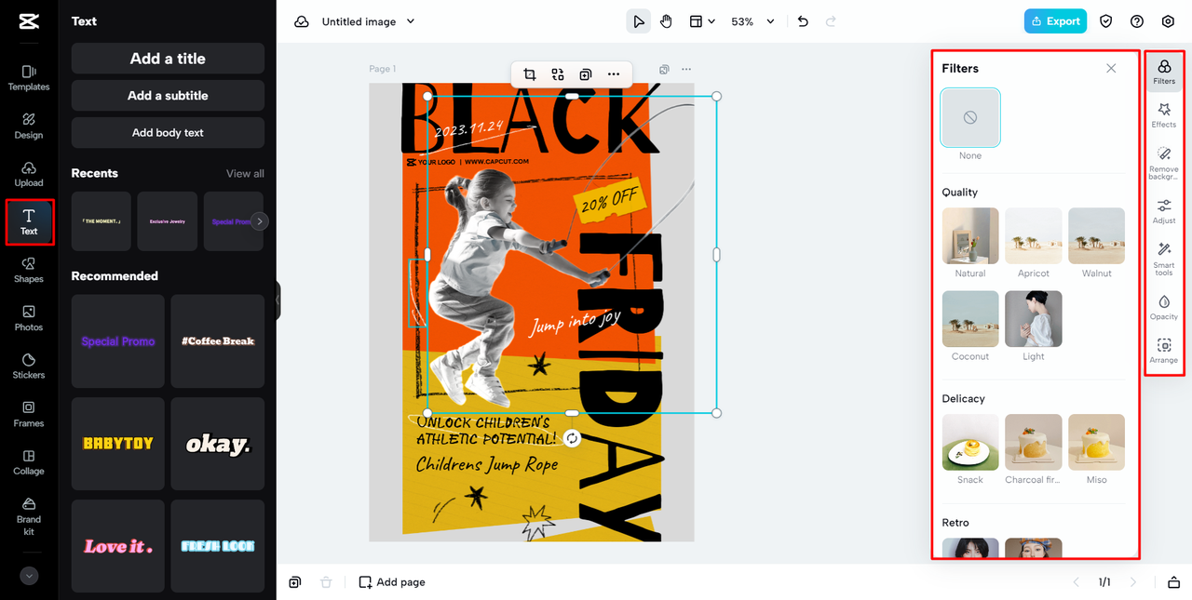Click the layers icon in bottom right corner
This screenshot has width=1192, height=600.
click(x=1173, y=582)
